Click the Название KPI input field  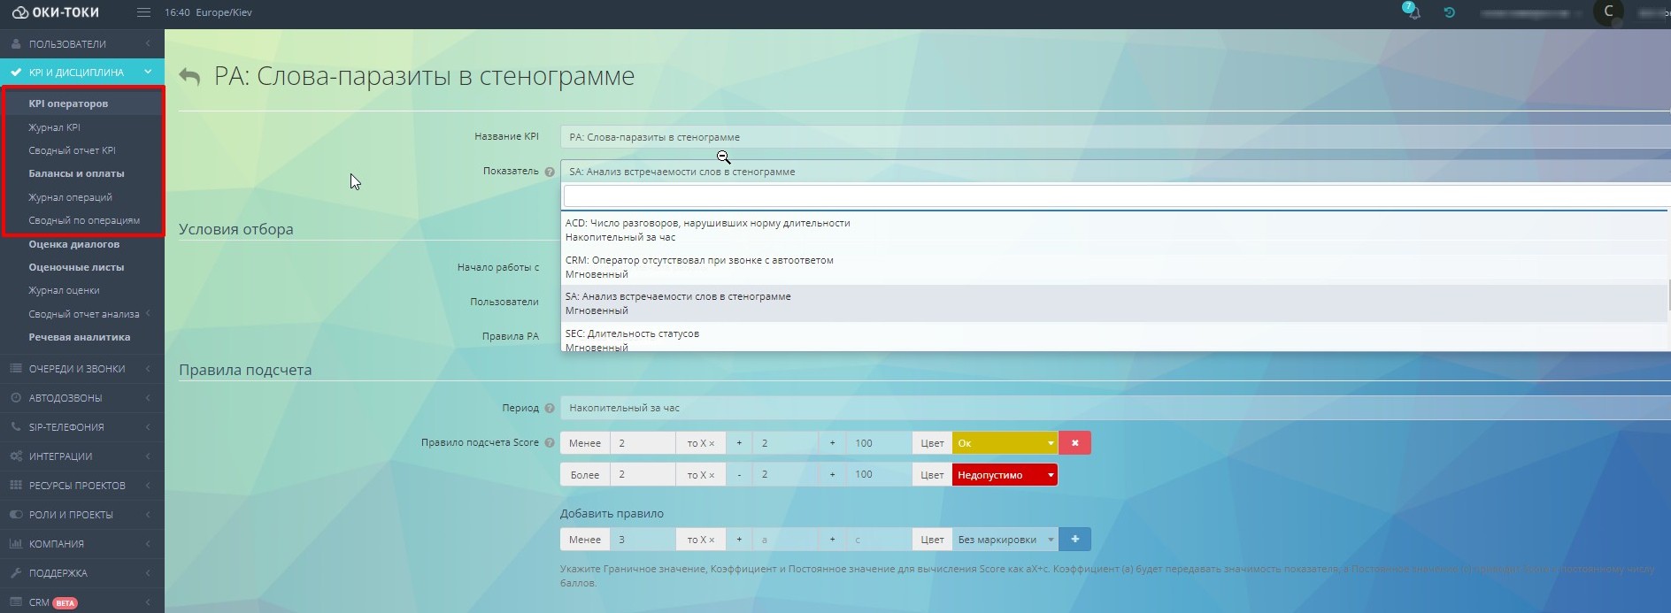pos(1115,137)
